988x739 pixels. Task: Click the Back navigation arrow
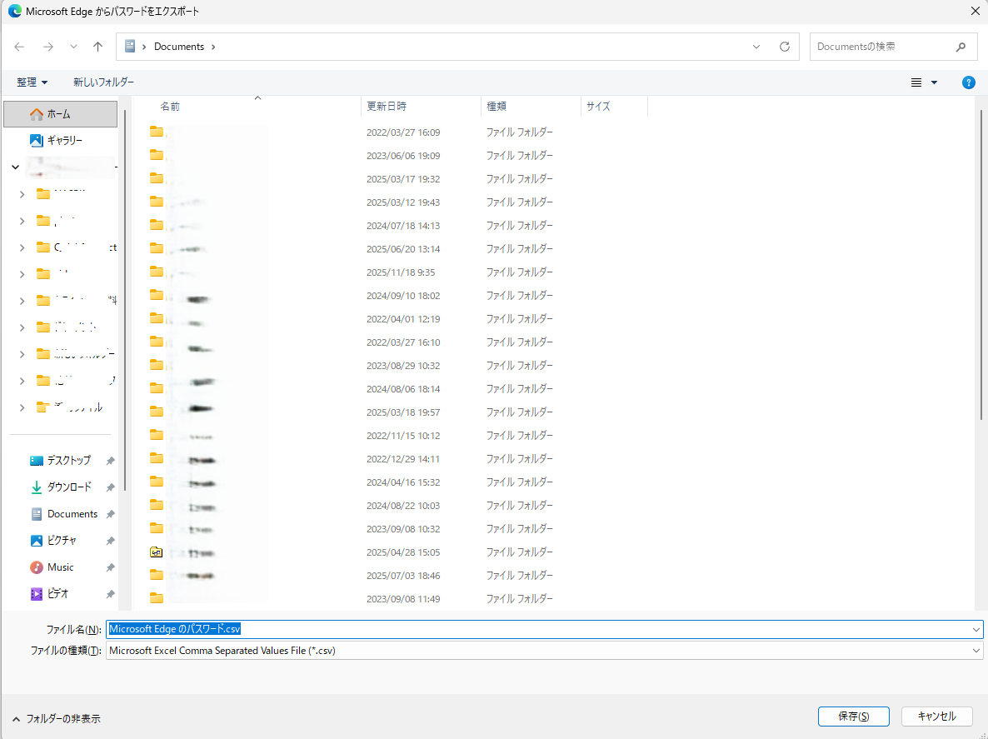(19, 47)
